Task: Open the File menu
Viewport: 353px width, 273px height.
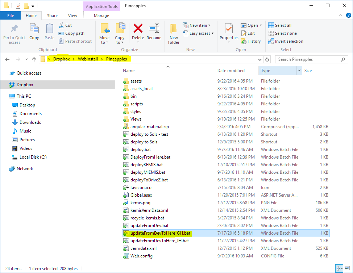Action: (x=11, y=16)
